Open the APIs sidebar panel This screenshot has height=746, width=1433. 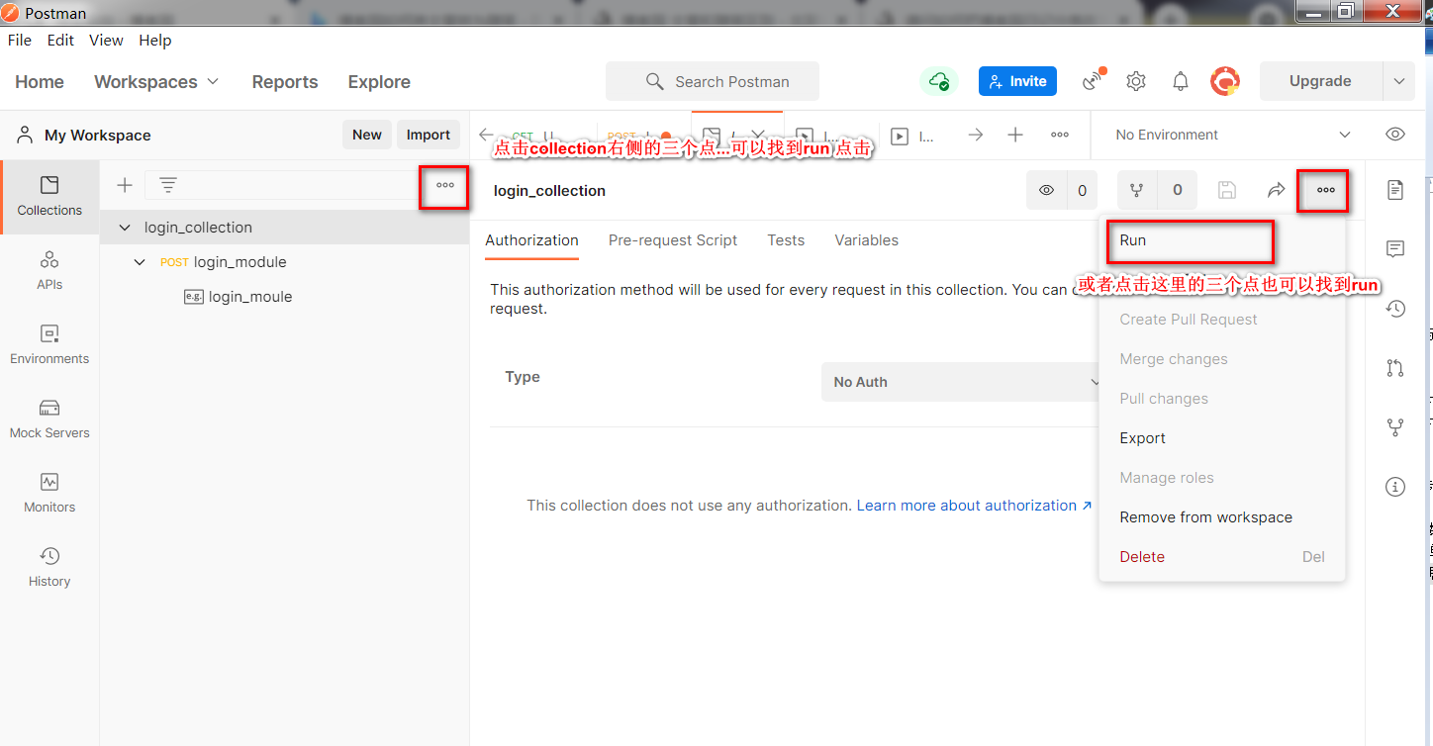coord(49,271)
